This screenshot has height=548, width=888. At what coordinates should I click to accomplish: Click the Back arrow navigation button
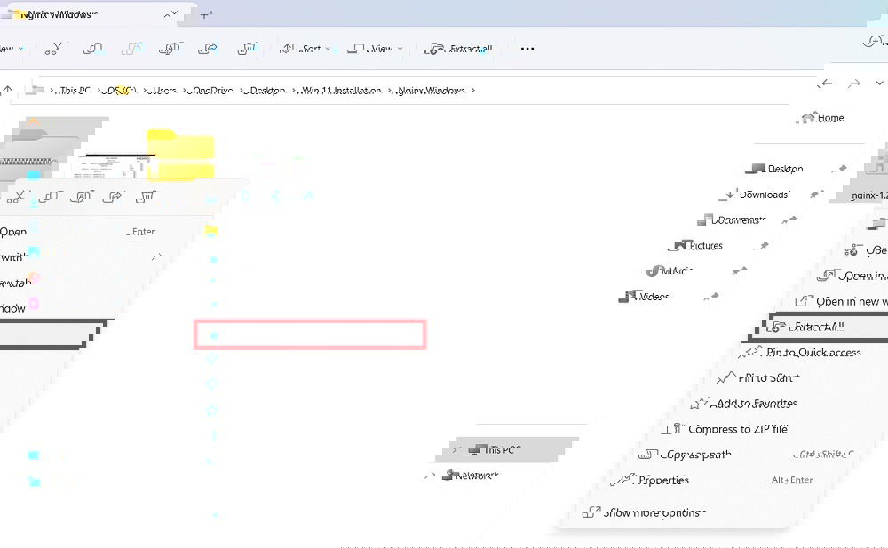point(826,83)
